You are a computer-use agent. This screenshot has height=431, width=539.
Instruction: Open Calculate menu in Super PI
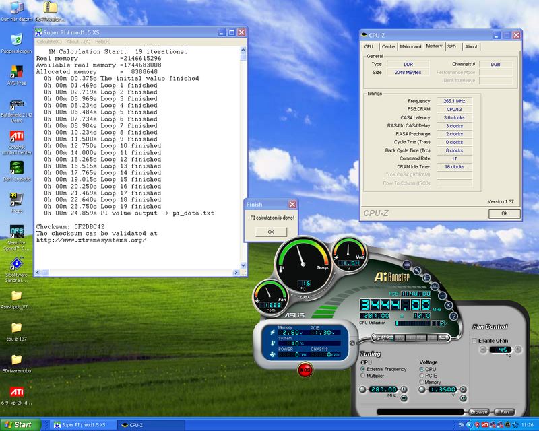(x=49, y=42)
